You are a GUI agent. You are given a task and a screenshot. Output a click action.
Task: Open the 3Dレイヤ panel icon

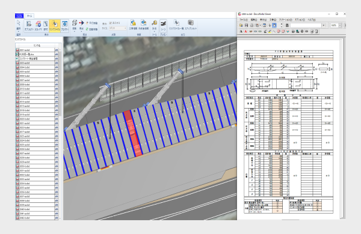(39, 26)
